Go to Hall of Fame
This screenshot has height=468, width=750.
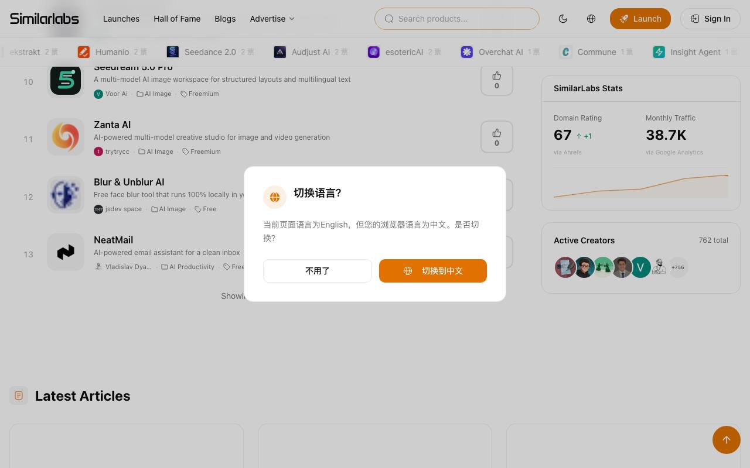click(x=177, y=19)
